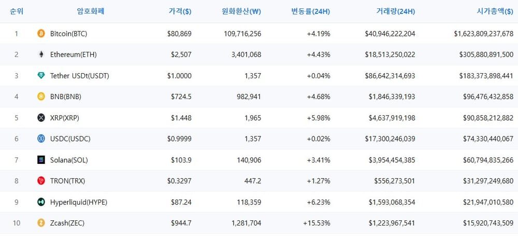Select TRON price $0.3297
Viewport: 518px width, 238px height.
coord(179,181)
